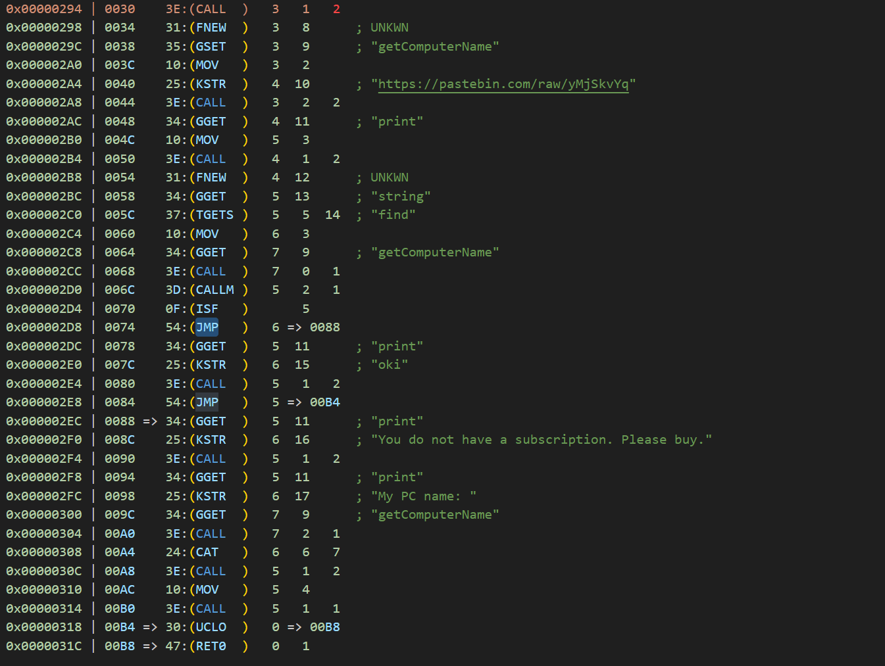Click the "oki" string comment

[x=389, y=365]
